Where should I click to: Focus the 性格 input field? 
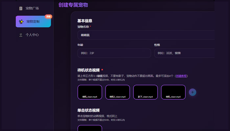(x=184, y=53)
